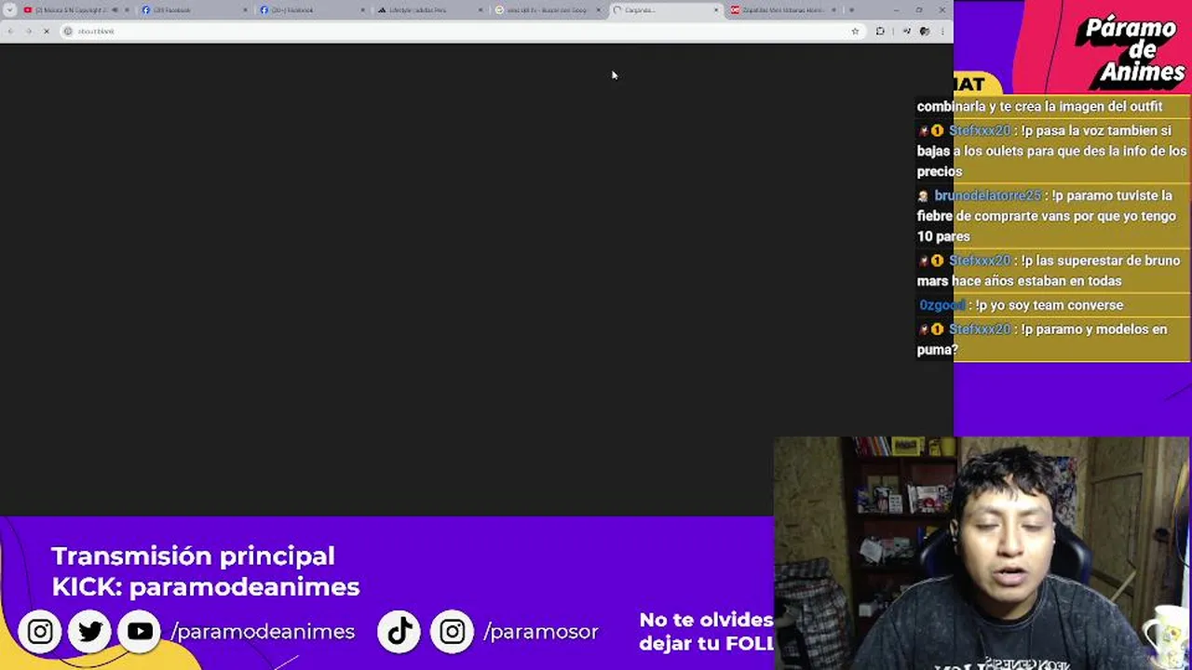Viewport: 1192px width, 670px height.
Task: Close the YouTube music tab
Action: [x=128, y=10]
